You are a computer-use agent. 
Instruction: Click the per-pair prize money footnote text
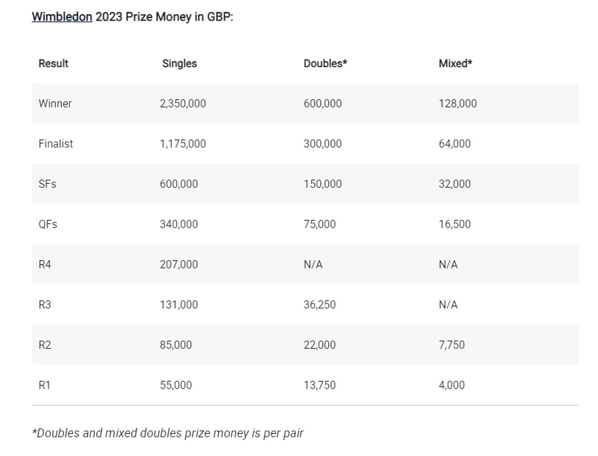tap(167, 433)
